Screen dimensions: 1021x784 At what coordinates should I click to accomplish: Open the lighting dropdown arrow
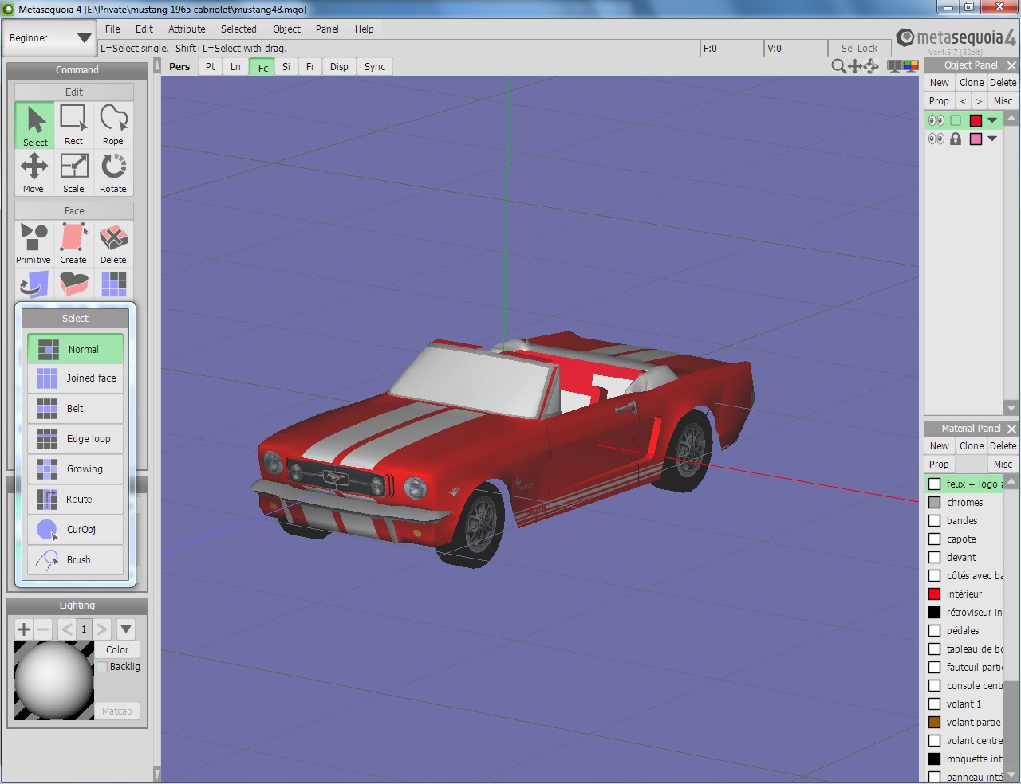tap(126, 629)
